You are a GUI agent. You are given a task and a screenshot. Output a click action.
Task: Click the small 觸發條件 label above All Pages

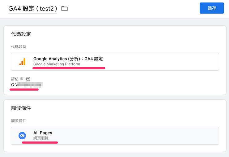(19, 120)
